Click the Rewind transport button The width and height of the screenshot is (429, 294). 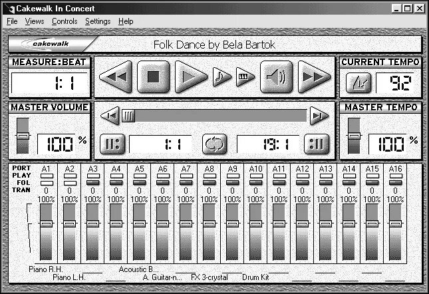point(116,77)
